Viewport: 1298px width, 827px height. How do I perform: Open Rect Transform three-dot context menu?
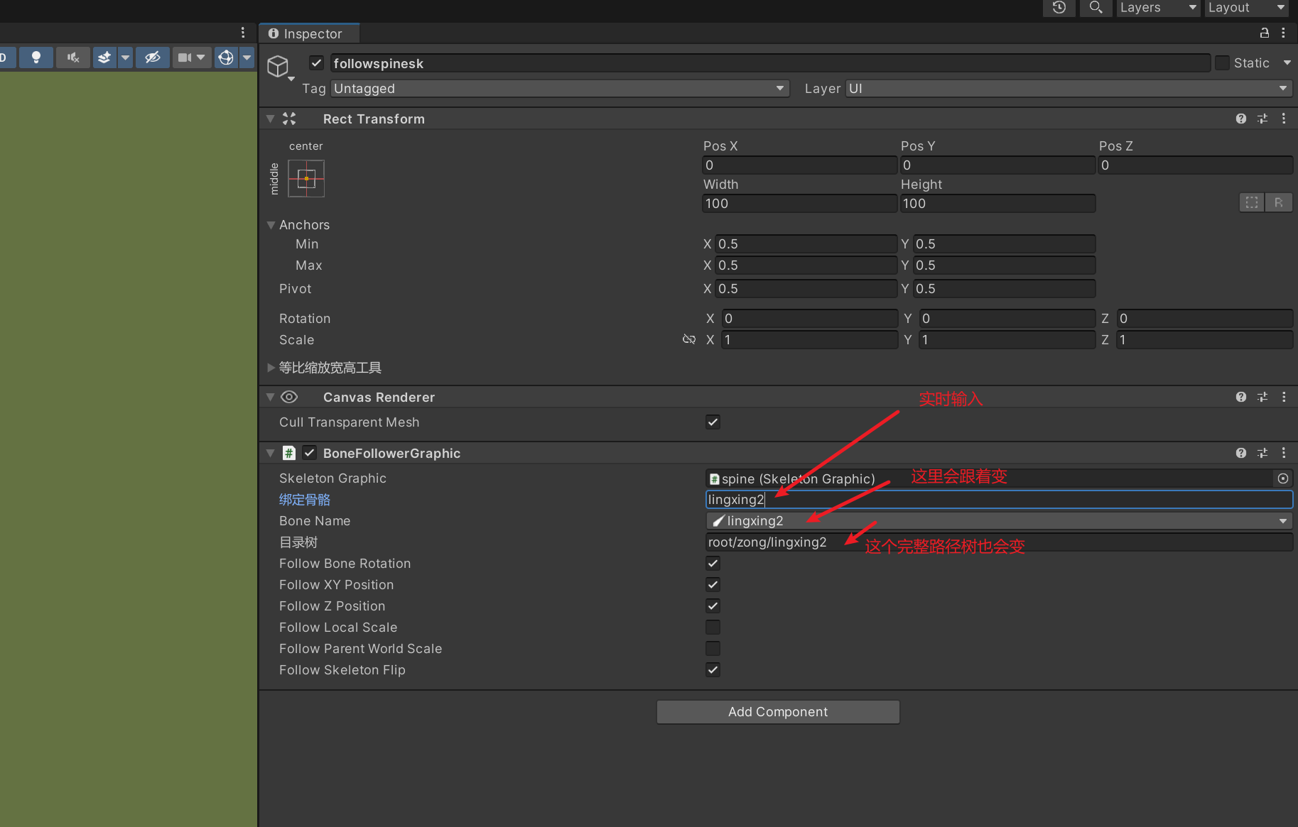1284,119
